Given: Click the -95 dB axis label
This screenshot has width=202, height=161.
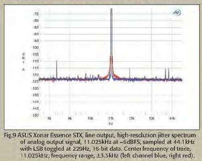Looking at the screenshot, I should (x=36, y=41).
